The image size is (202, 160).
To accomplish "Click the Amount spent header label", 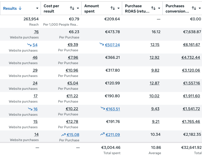I will coord(92,9).
